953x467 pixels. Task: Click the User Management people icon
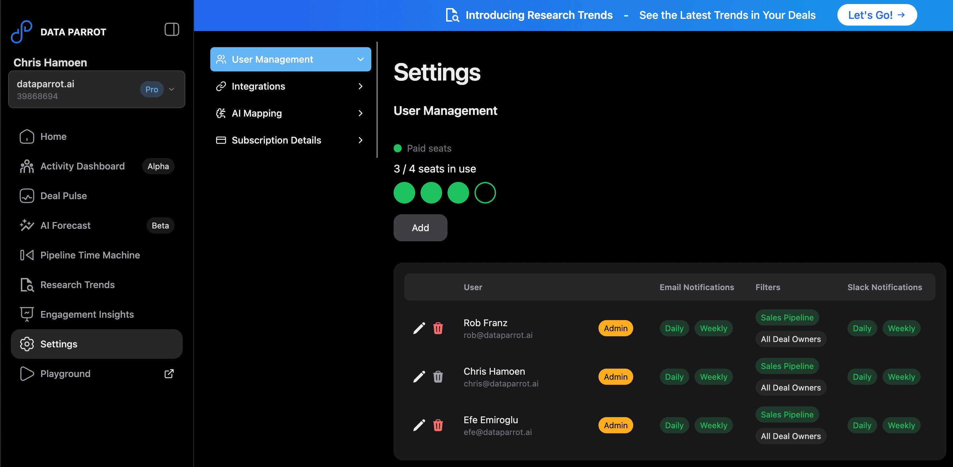221,59
